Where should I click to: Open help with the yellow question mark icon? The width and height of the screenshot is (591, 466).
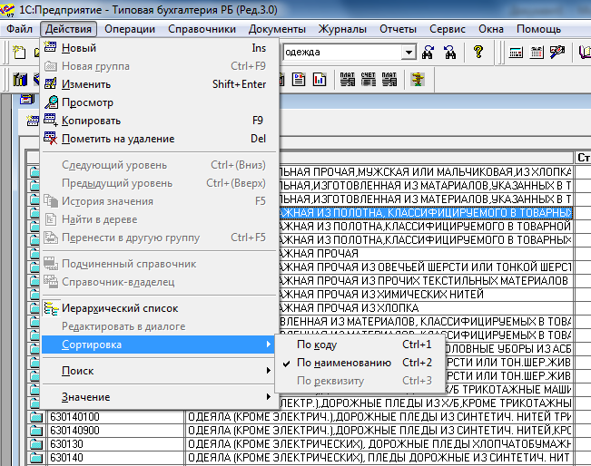tap(478, 52)
